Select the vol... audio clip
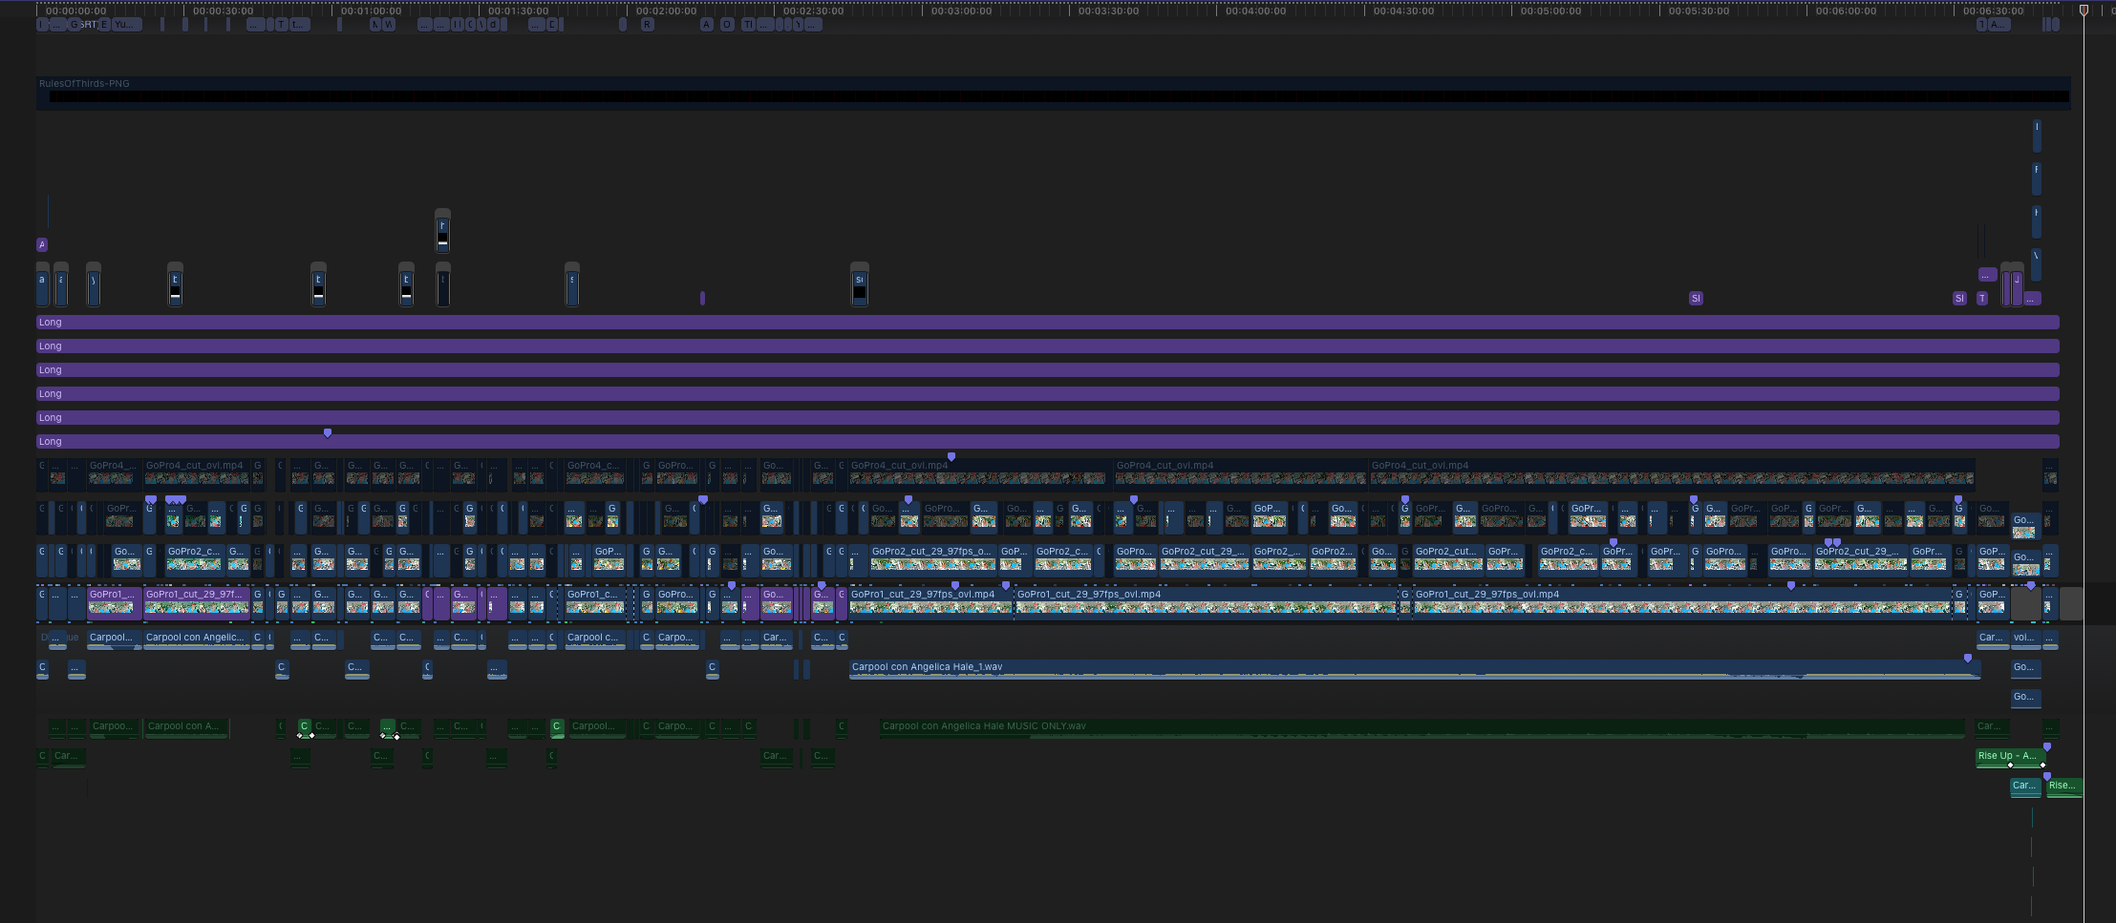This screenshot has width=2116, height=923. [x=2024, y=640]
